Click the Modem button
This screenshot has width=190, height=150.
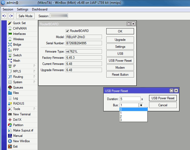tap(120, 68)
